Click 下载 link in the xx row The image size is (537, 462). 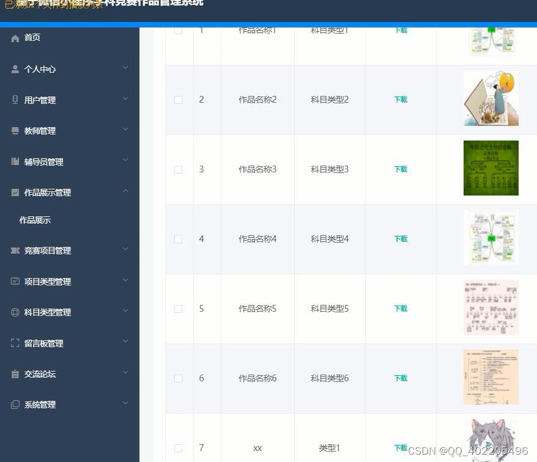[x=401, y=447]
